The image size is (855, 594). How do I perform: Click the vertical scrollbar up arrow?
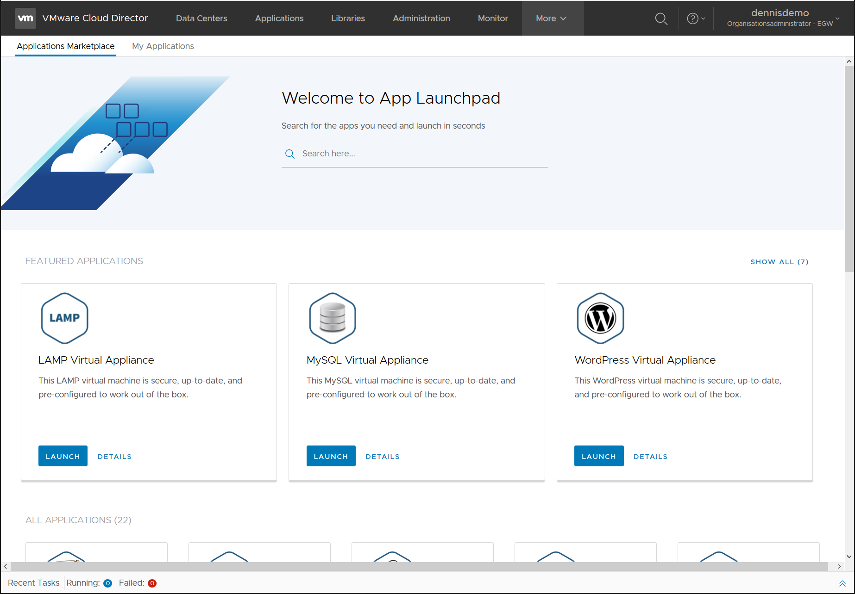pos(849,61)
